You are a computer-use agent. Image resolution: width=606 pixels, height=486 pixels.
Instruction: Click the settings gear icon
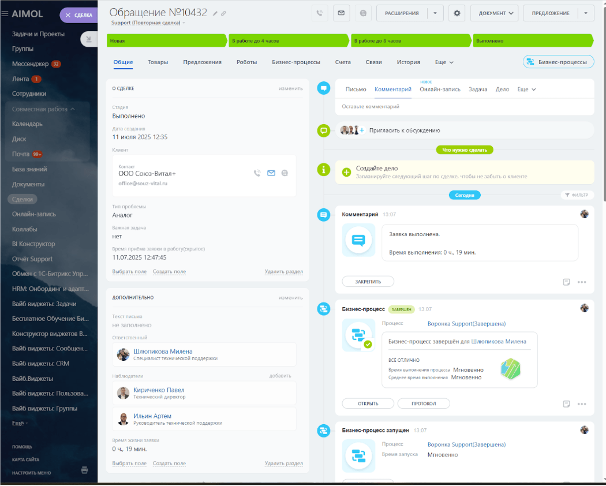coord(457,13)
